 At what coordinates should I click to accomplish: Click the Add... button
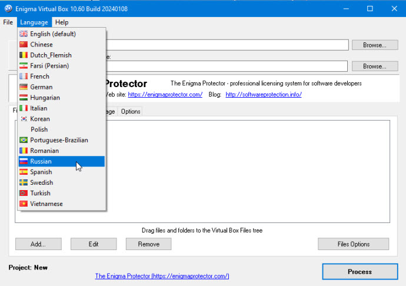tap(38, 244)
